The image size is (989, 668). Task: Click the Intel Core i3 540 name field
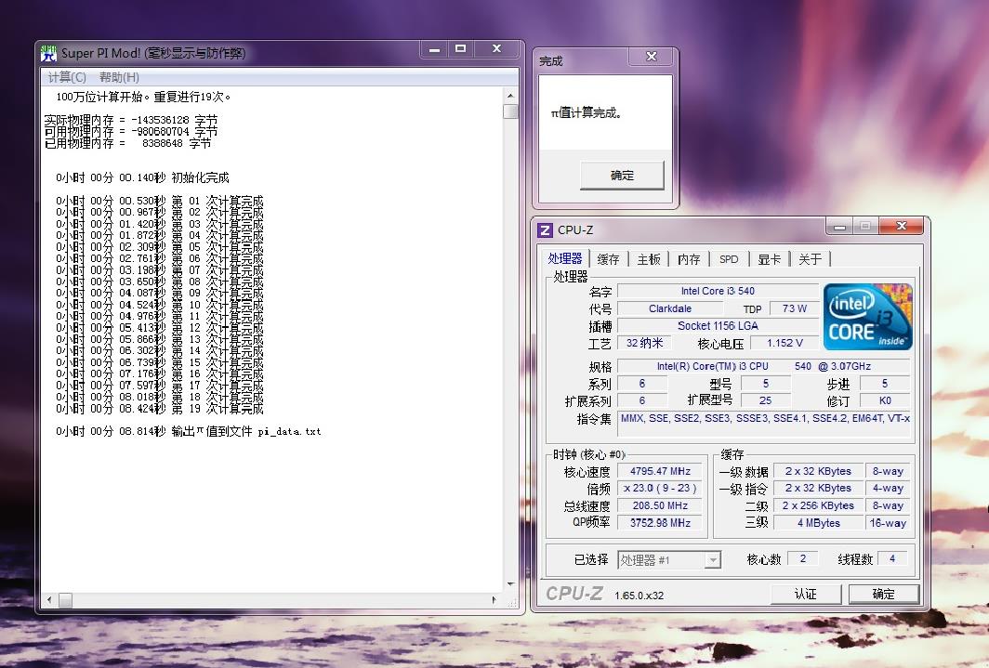point(718,291)
